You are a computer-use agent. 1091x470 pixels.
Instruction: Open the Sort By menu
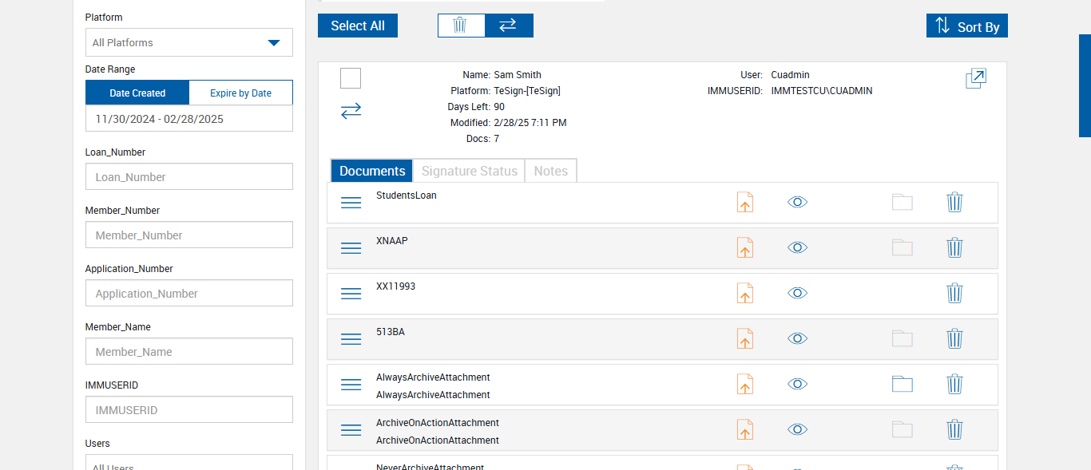point(967,26)
